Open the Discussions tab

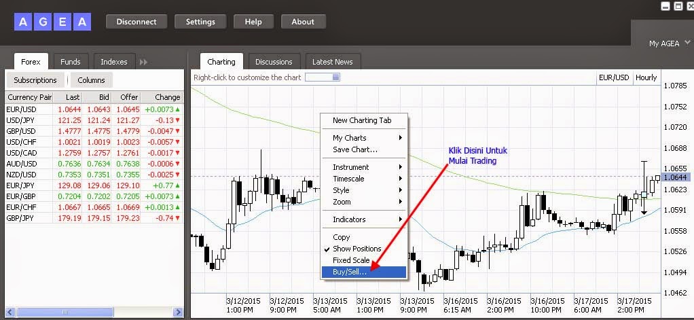click(x=274, y=62)
